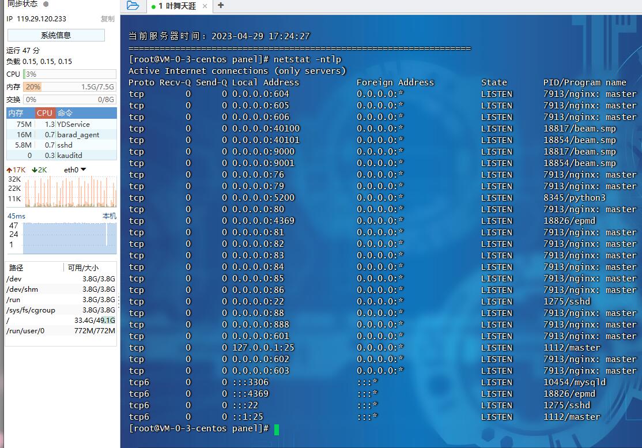Add a new session tab with plus
Image resolution: width=642 pixels, height=448 pixels.
point(221,5)
